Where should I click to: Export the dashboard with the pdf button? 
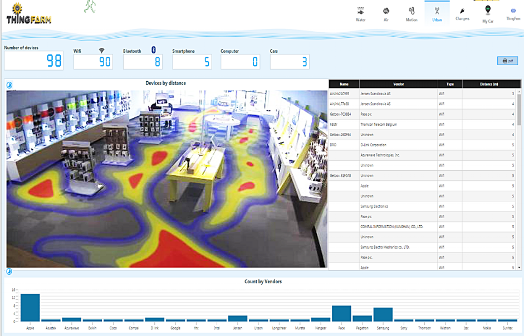507,61
